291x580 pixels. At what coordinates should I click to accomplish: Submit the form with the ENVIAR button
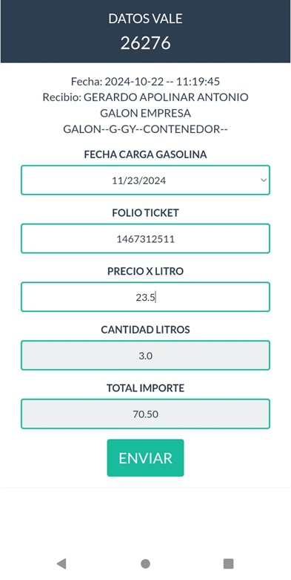(145, 458)
